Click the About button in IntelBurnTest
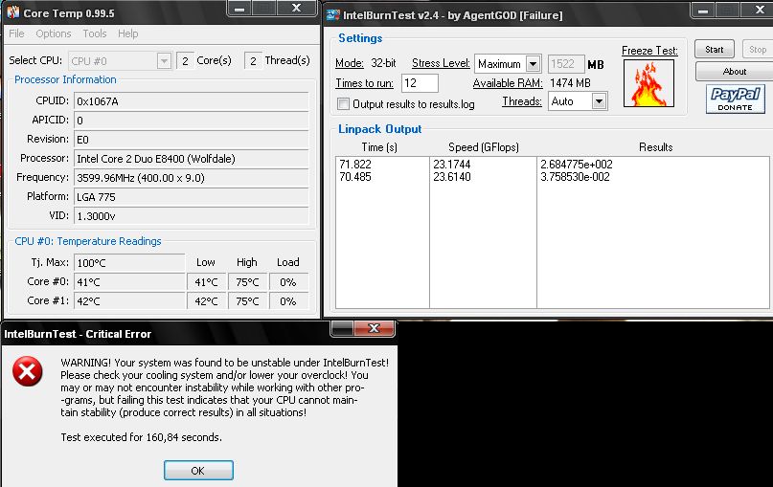Image resolution: width=773 pixels, height=487 pixels. (734, 72)
